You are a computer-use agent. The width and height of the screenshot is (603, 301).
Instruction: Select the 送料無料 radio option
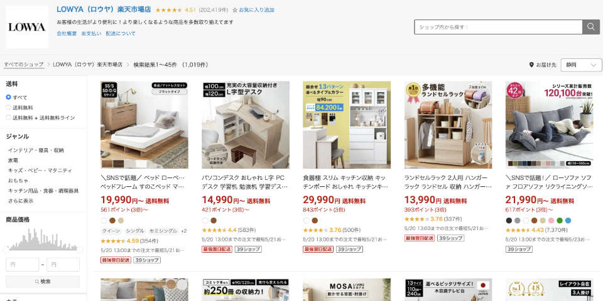point(8,107)
